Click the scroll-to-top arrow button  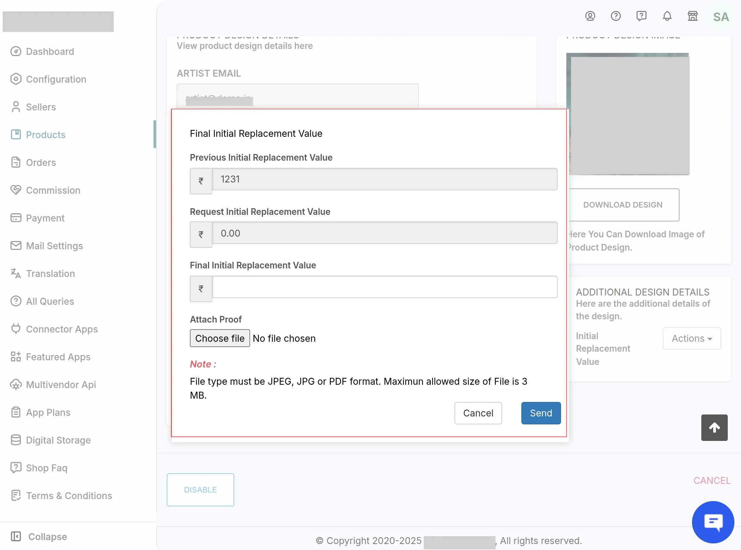coord(714,427)
